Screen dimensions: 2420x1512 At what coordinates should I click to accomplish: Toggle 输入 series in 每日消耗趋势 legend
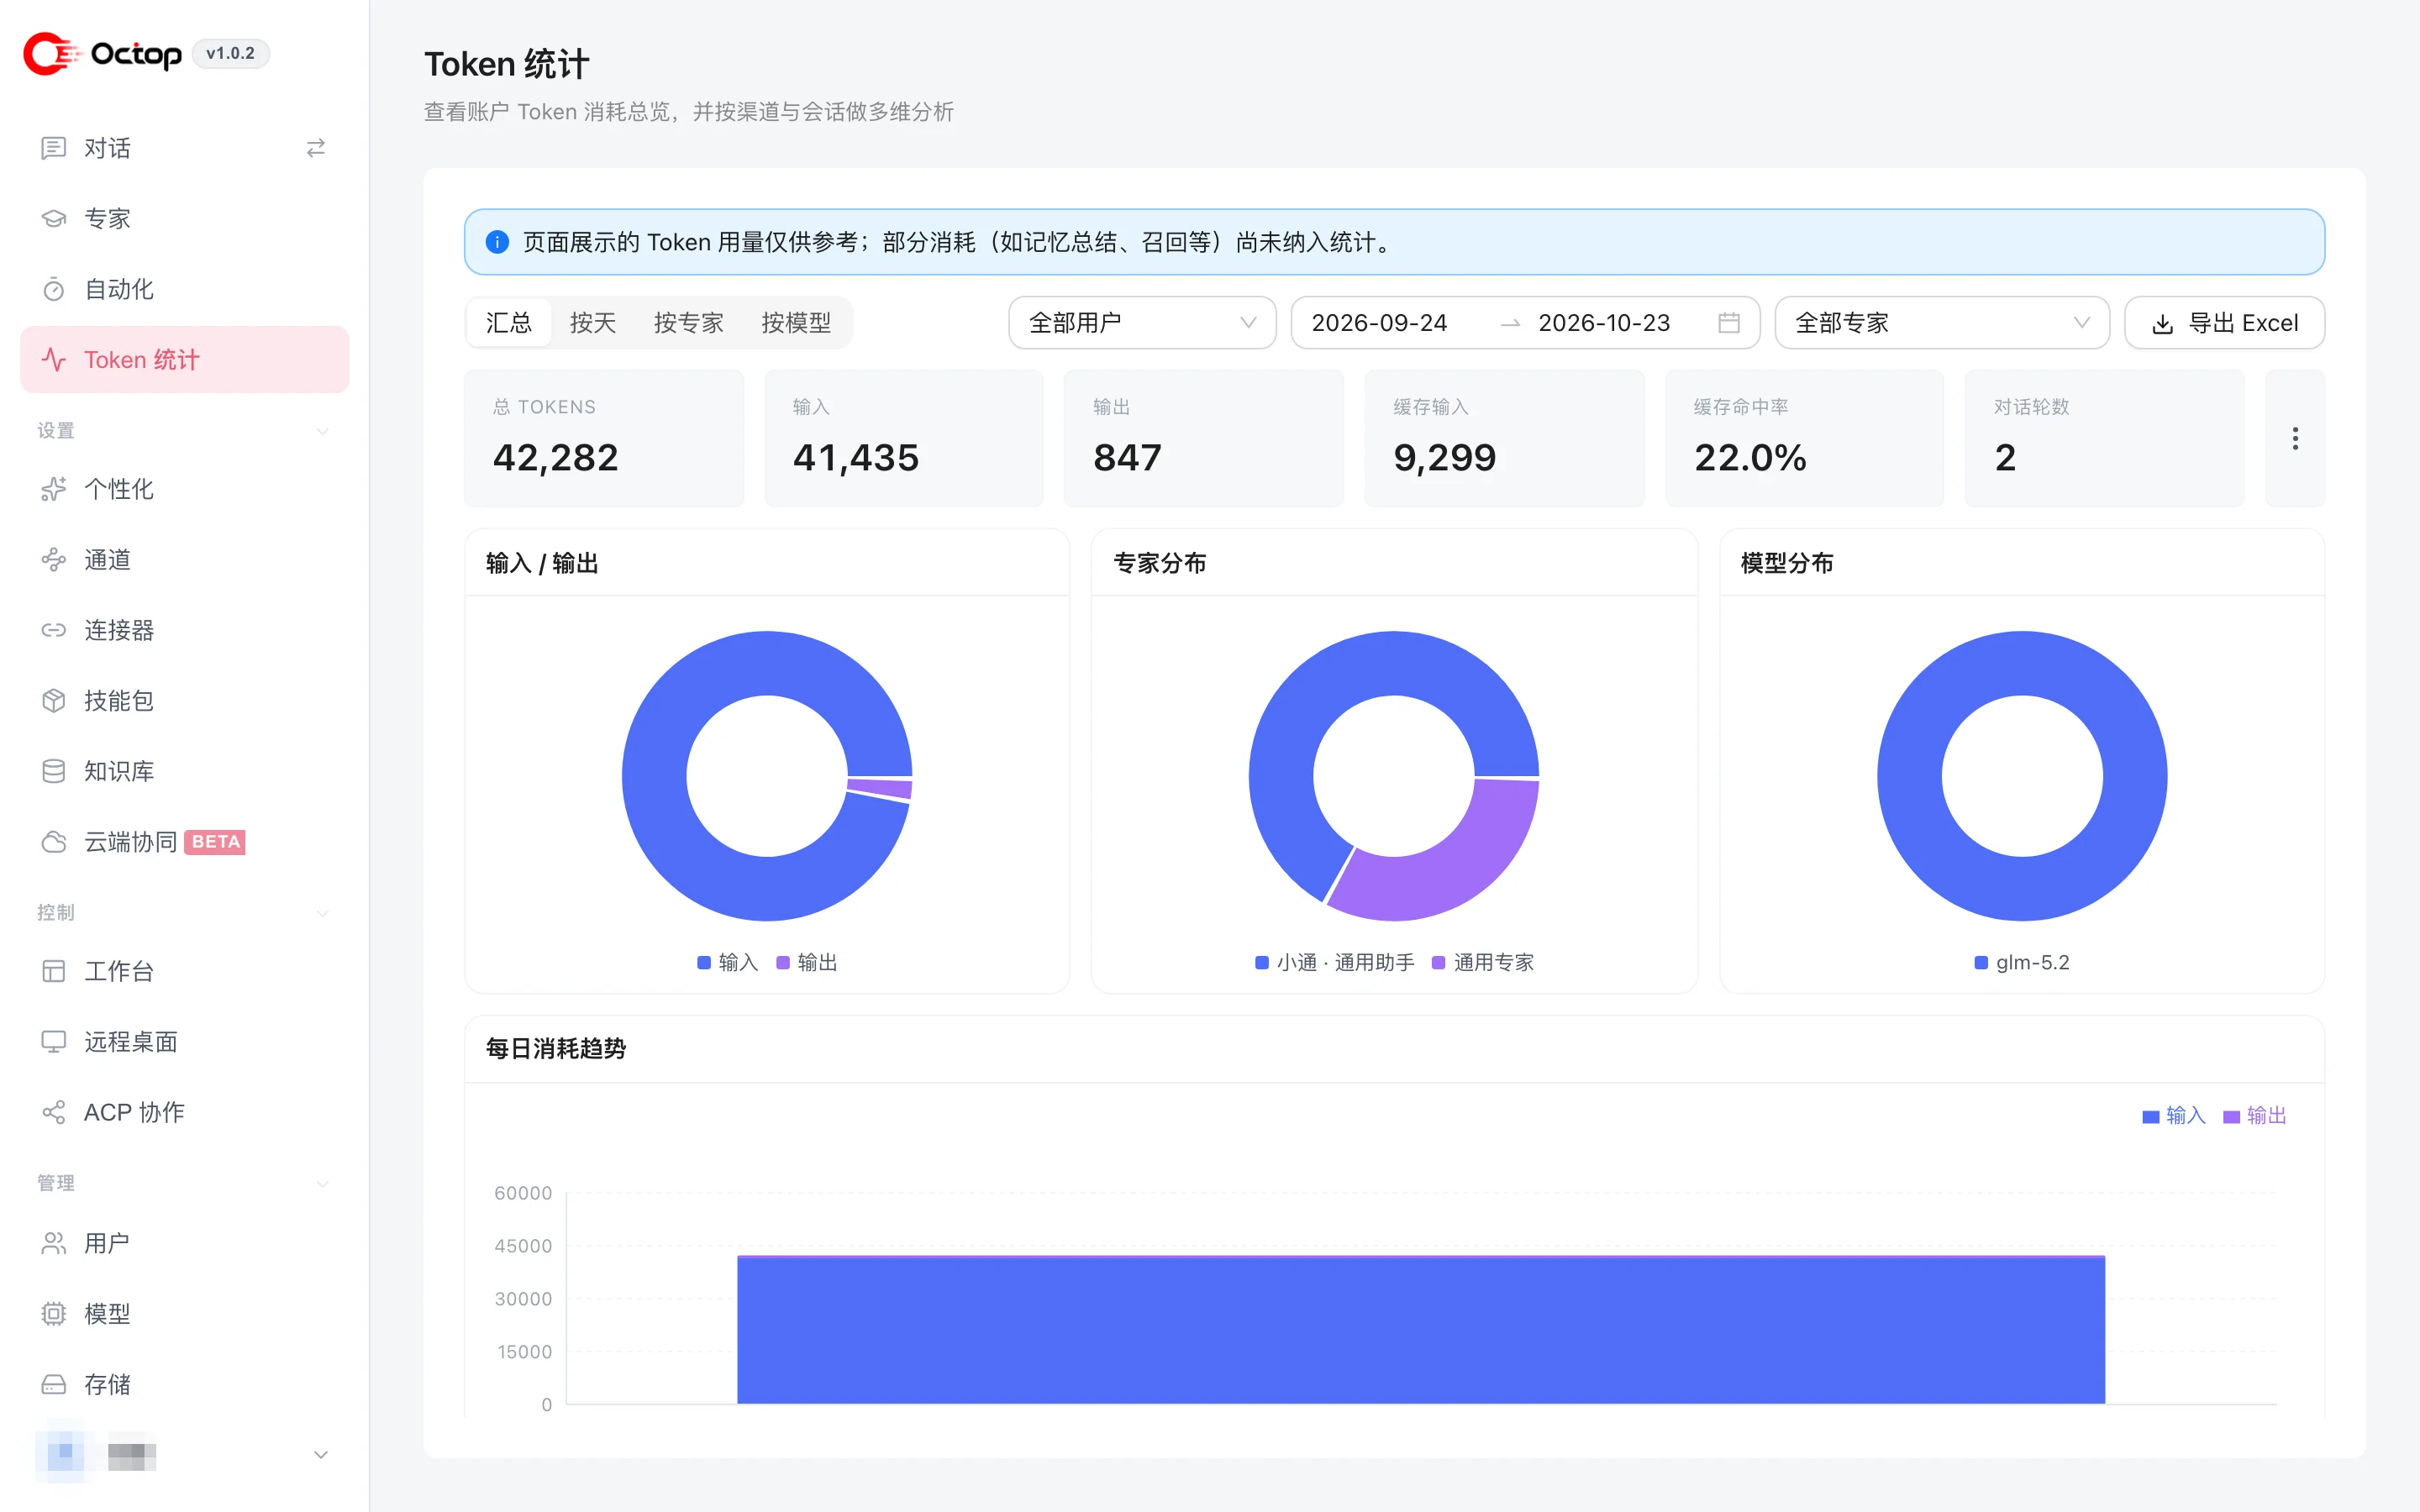click(x=2173, y=1115)
